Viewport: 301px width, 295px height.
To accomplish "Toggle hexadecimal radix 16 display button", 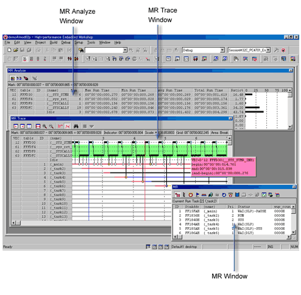I will tap(25, 59).
